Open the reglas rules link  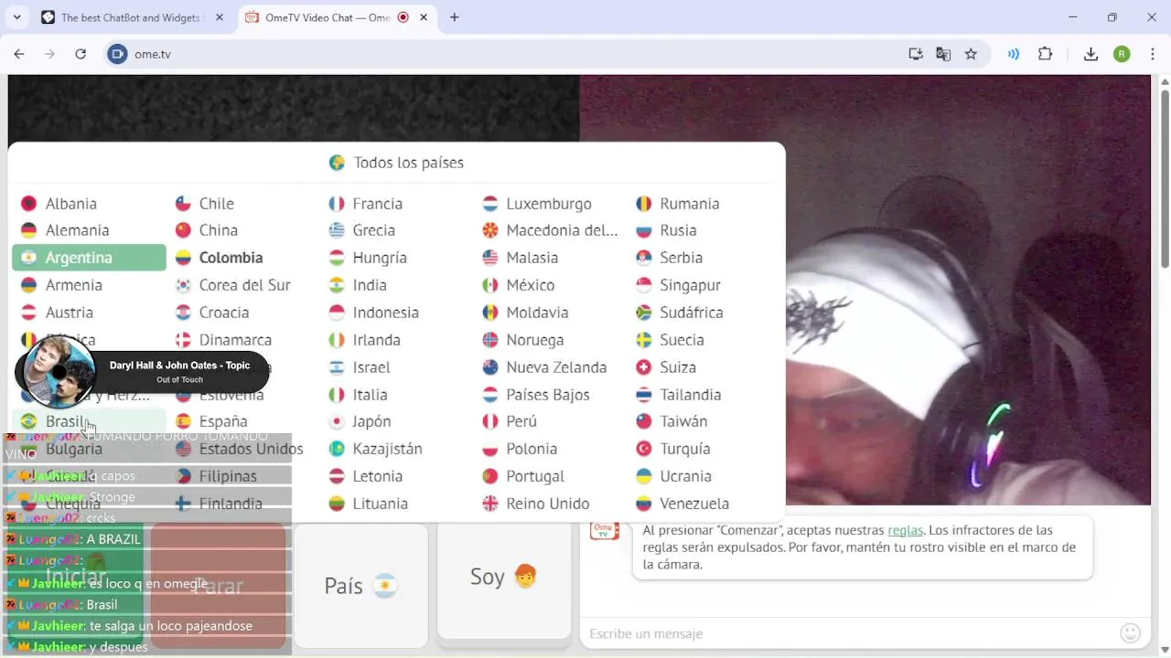906,530
